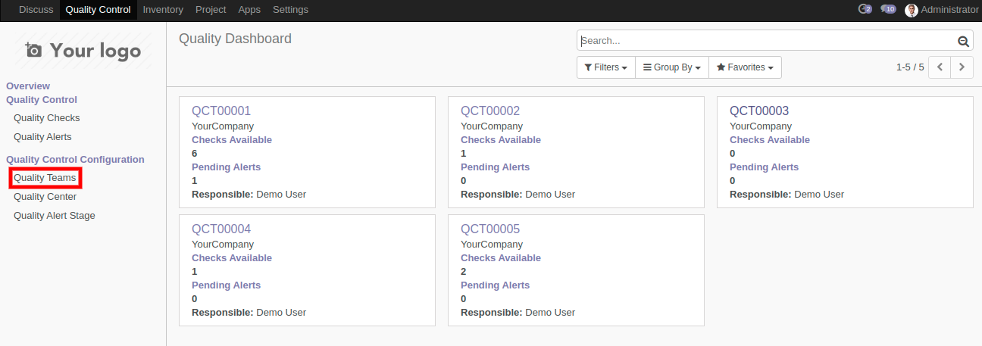Open the Inventory menu
The height and width of the screenshot is (346, 982).
tap(163, 10)
